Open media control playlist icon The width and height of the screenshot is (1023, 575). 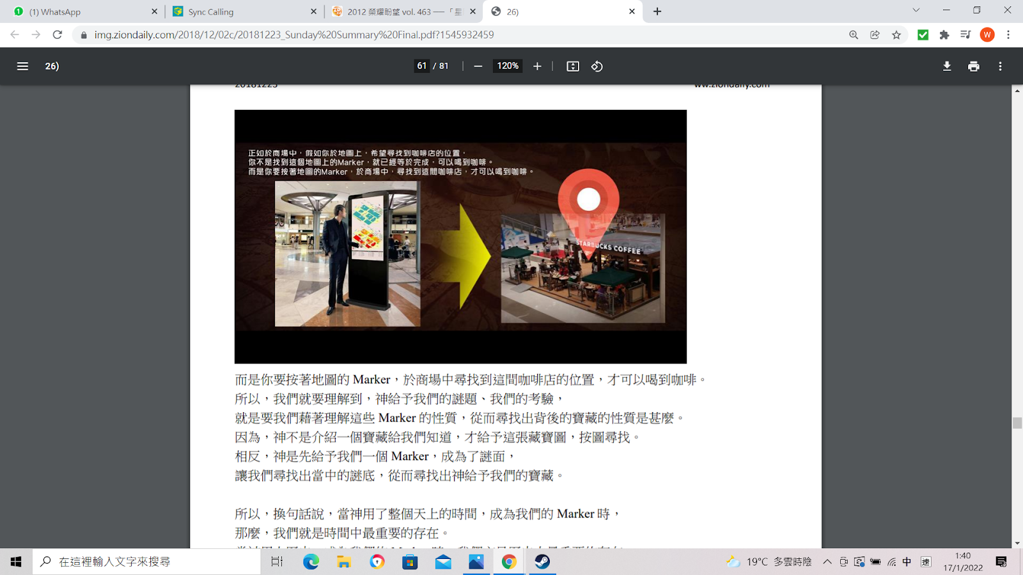point(965,34)
